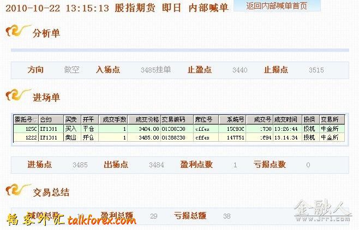Select the 投保 column header
Screen dimensions: 359x230
[x=310, y=119]
